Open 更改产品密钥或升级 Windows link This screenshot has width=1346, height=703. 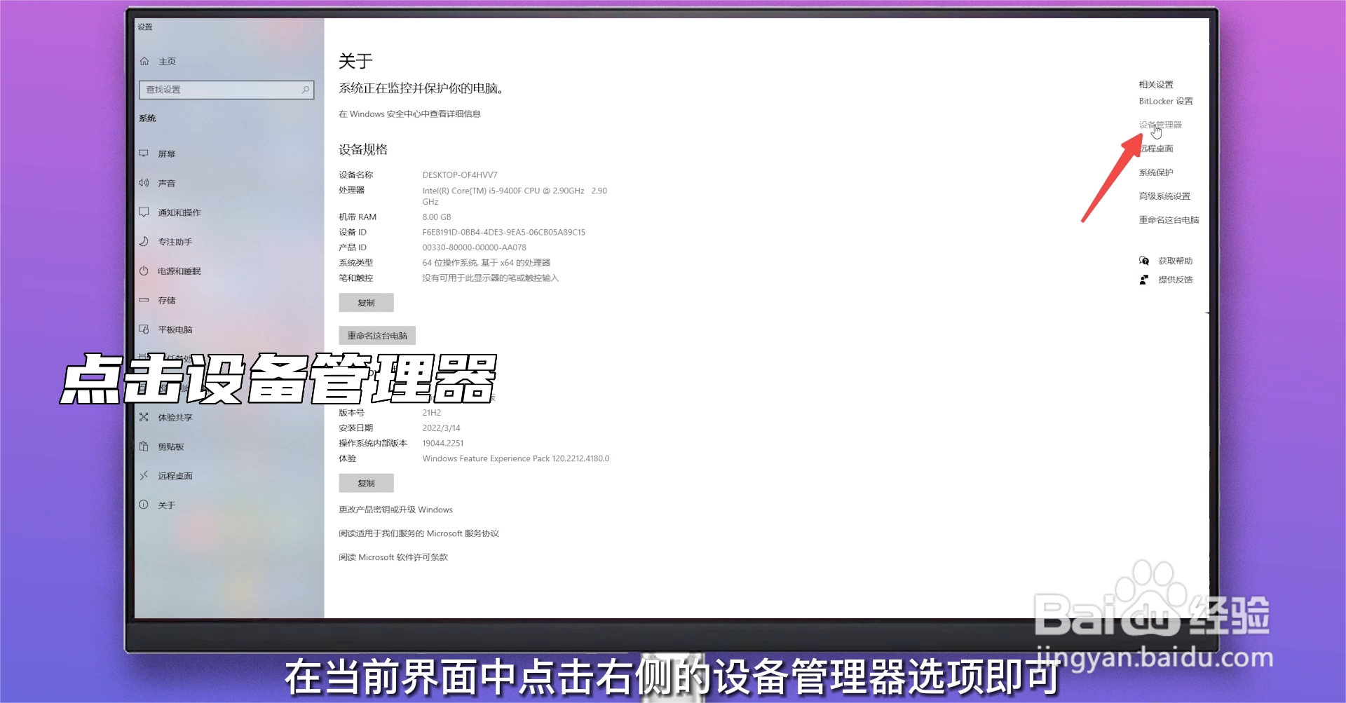click(395, 510)
